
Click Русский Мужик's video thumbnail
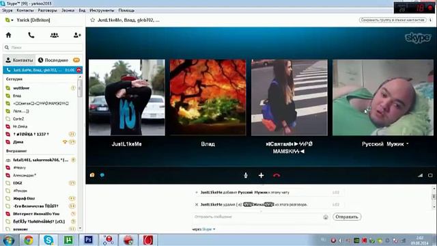tap(383, 97)
